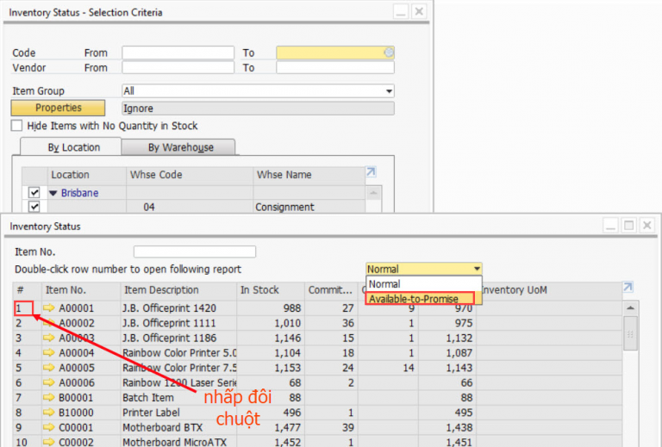This screenshot has height=447, width=662.
Task: Open link arrow for item A00004
Action: click(x=49, y=352)
